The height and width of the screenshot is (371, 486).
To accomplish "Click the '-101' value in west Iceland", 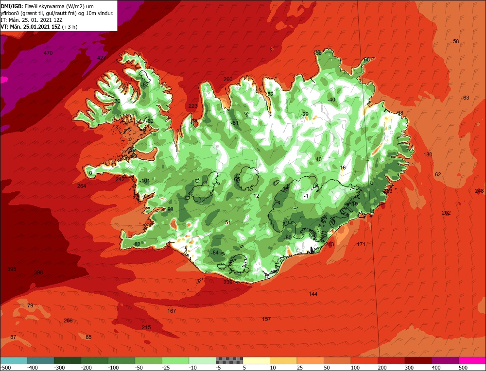I will click(145, 181).
